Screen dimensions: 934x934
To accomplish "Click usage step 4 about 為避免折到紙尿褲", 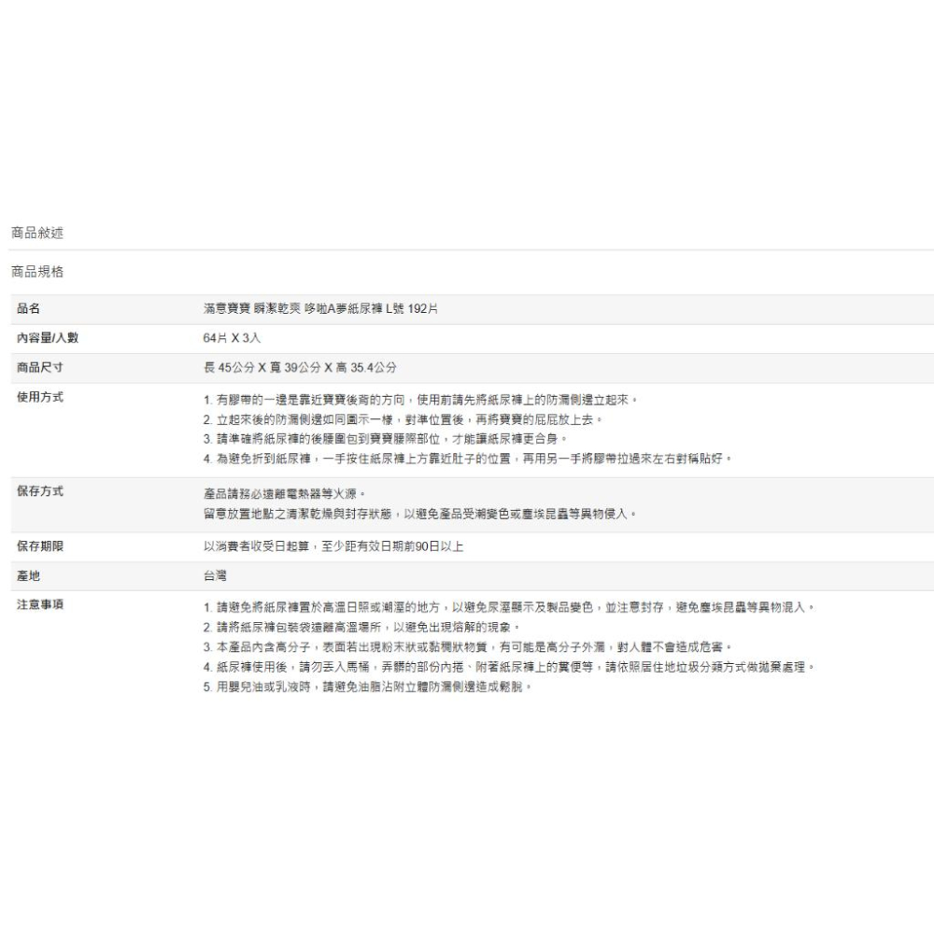I will click(x=467, y=459).
